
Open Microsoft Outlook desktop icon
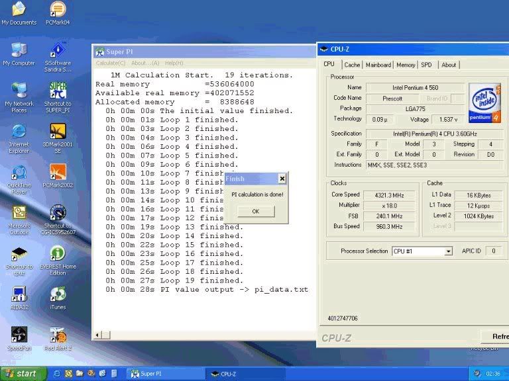(x=19, y=220)
